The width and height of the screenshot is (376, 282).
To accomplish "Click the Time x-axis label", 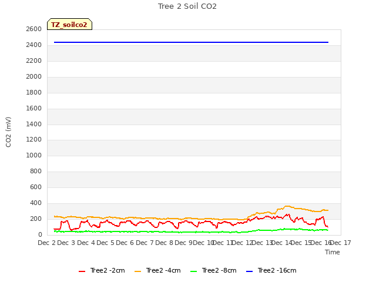I will 333,252.
